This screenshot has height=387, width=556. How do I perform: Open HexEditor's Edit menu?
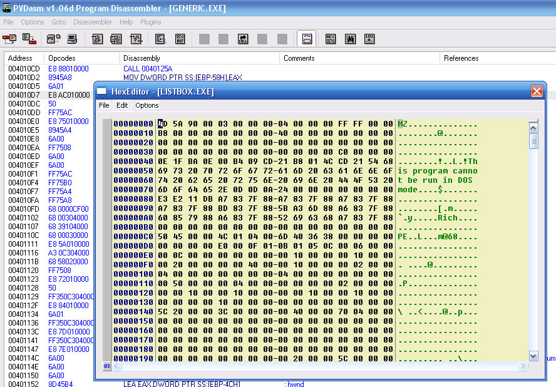pyautogui.click(x=122, y=105)
